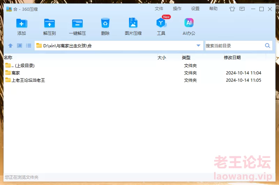The height and width of the screenshot is (185, 279).
Task: Expand the address path dropdown arrow
Action: click(x=198, y=46)
